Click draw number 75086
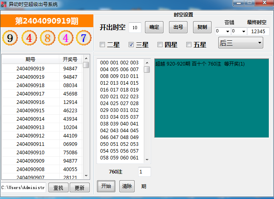 coord(70,153)
